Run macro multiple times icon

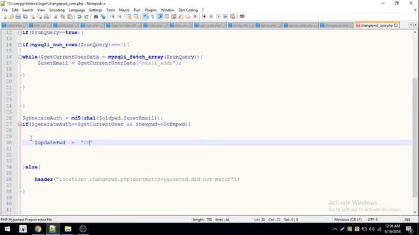coord(225,16)
